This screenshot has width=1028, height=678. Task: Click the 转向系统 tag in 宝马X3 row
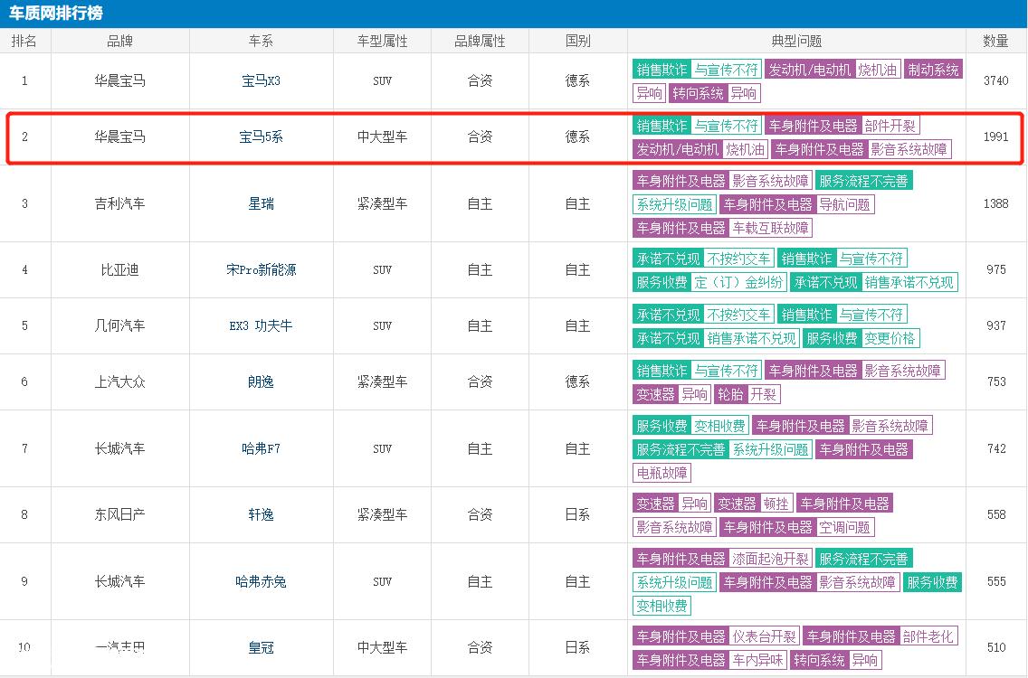[x=698, y=94]
